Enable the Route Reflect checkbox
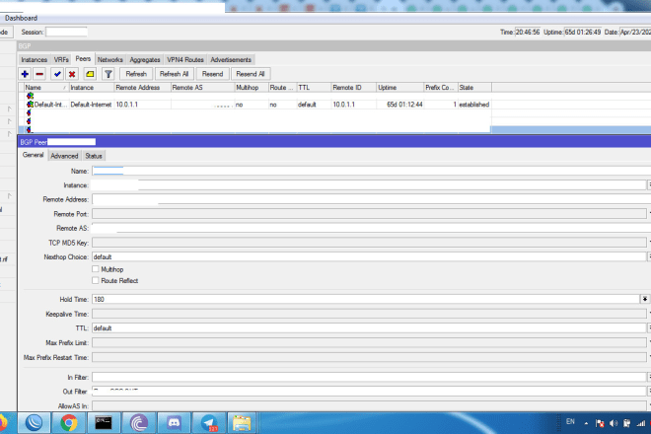Screen dimensions: 651x434 click(95, 280)
